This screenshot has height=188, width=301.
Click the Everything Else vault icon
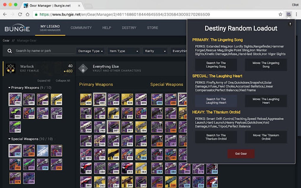(84, 68)
